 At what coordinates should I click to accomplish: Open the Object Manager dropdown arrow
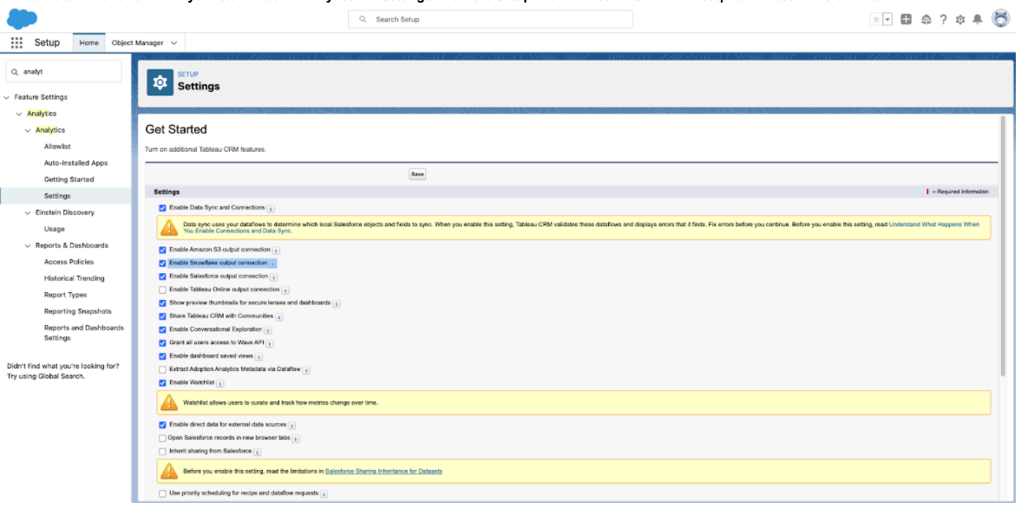(x=173, y=42)
